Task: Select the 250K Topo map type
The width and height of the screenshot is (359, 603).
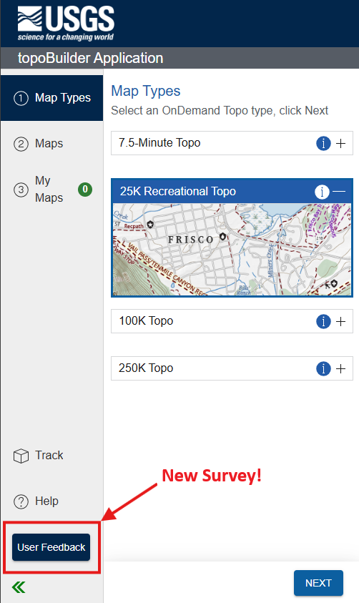Action: (232, 368)
